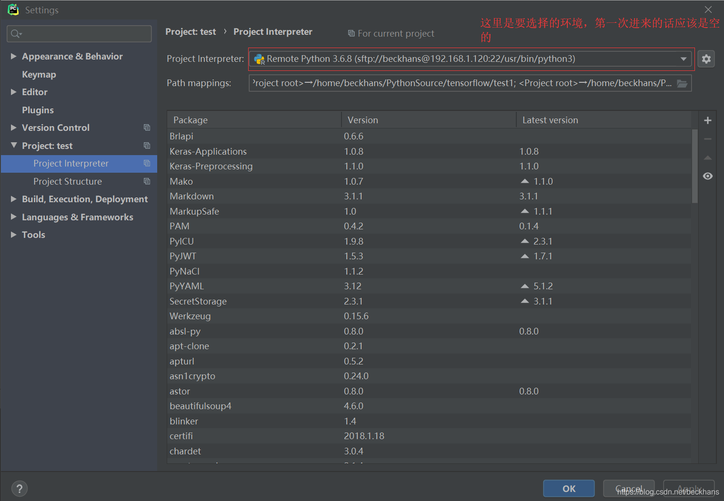Close the Settings dialog window
724x501 pixels.
pyautogui.click(x=708, y=10)
